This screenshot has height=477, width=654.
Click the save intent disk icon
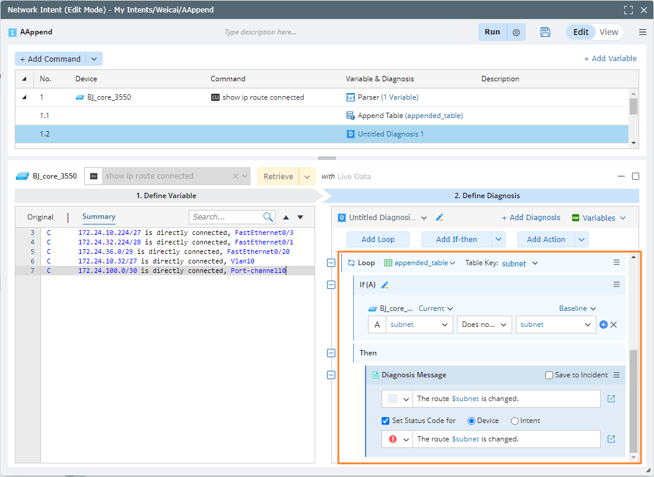545,32
